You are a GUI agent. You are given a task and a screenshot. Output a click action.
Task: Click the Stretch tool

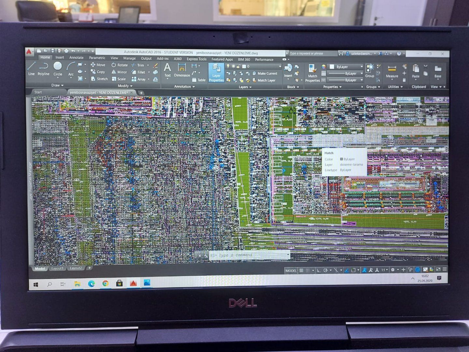pyautogui.click(x=99, y=79)
